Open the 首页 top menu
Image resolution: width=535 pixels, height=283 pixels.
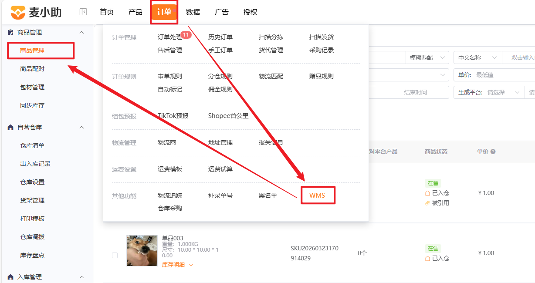tap(107, 12)
